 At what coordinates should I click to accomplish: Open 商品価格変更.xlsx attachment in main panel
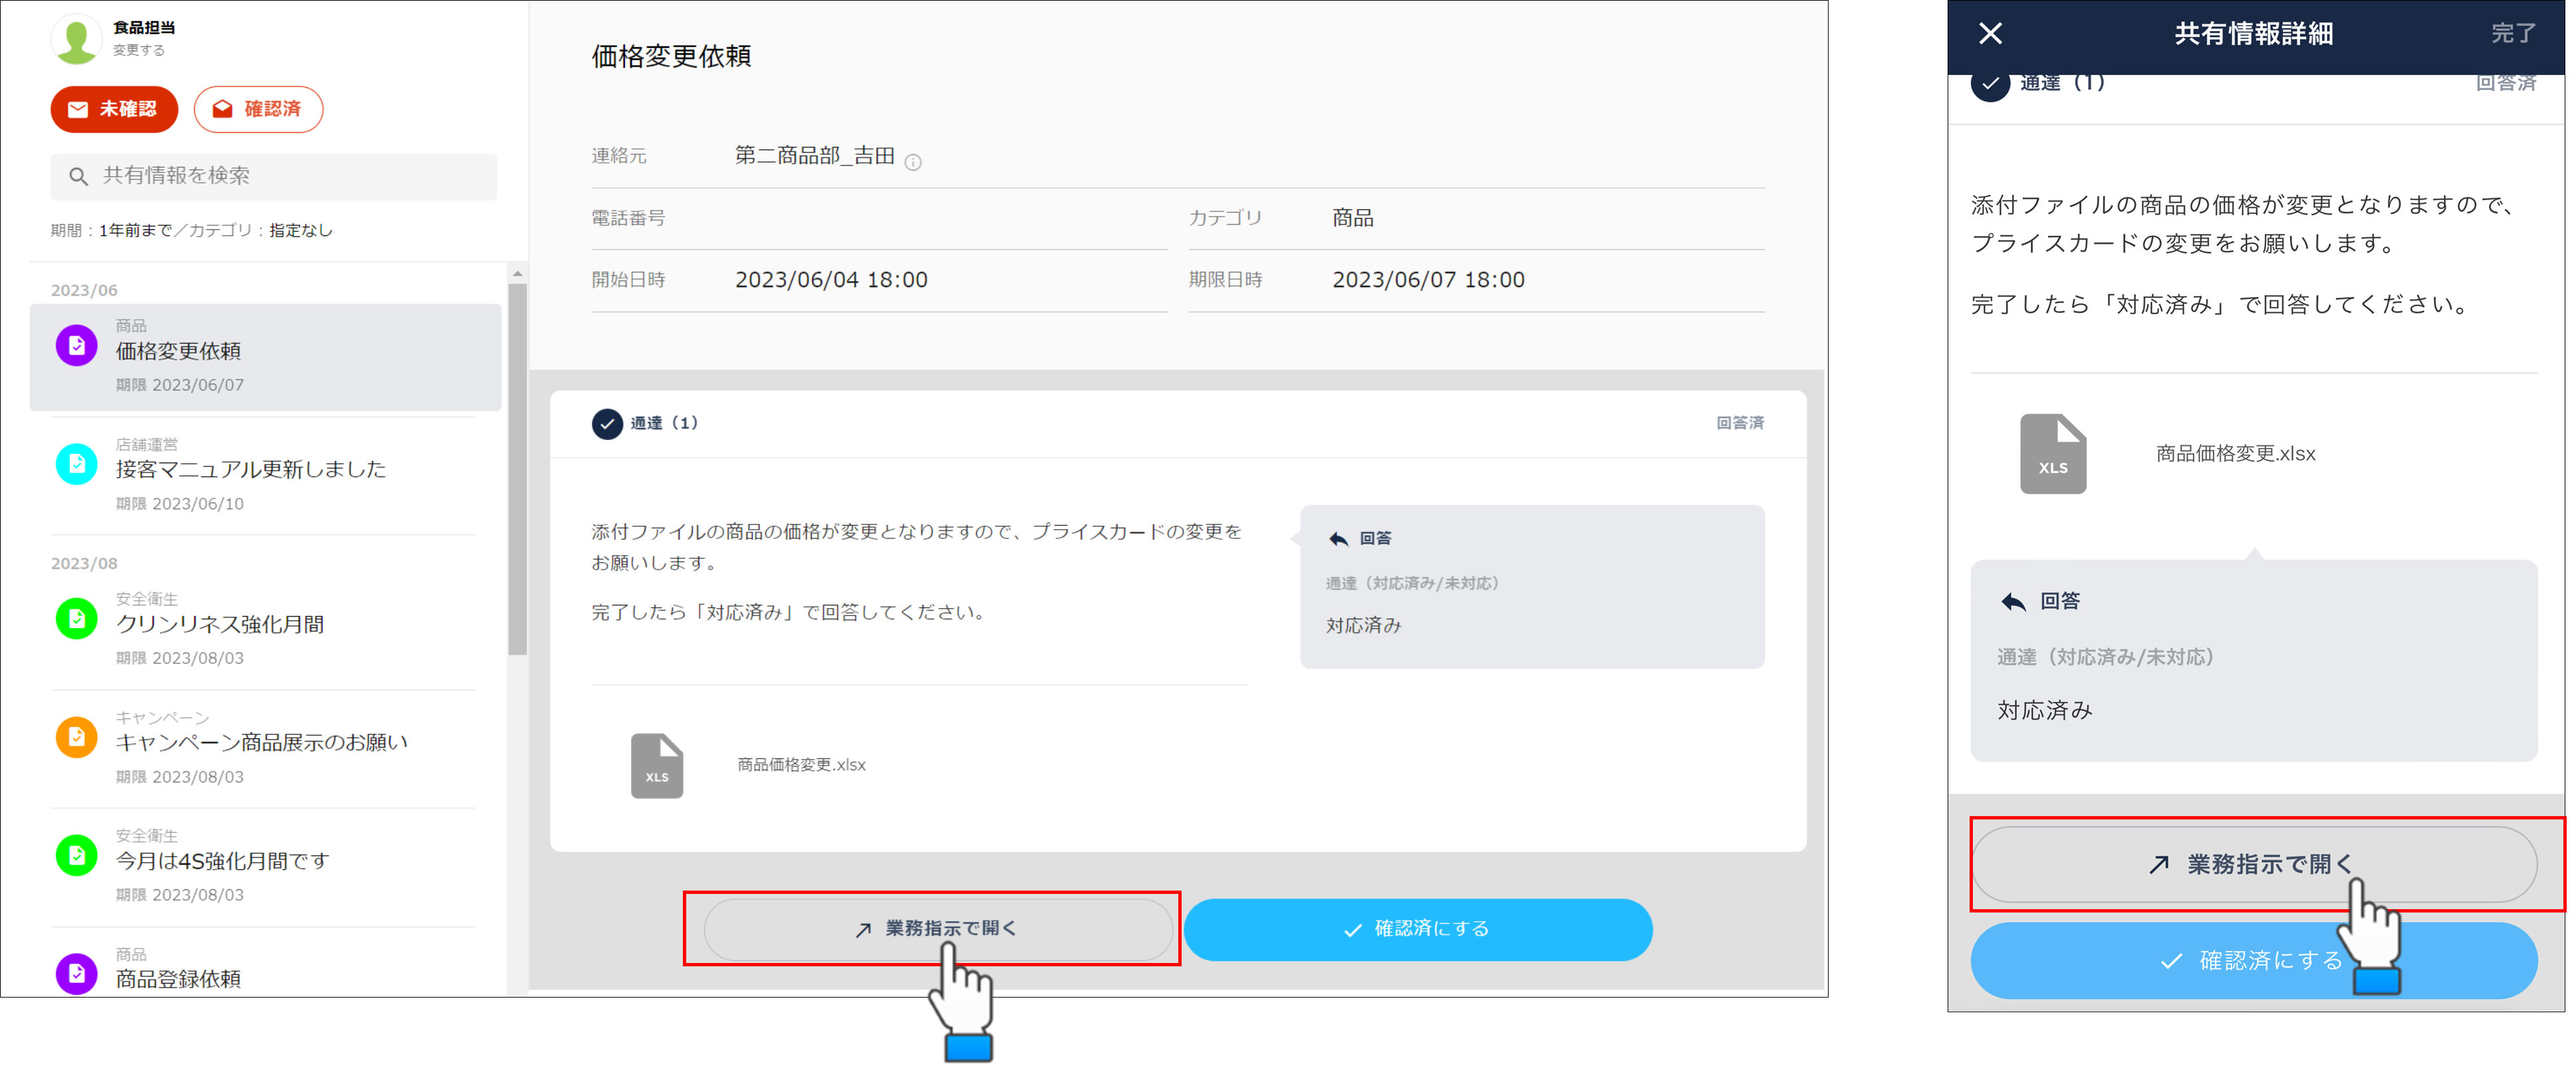[x=801, y=765]
